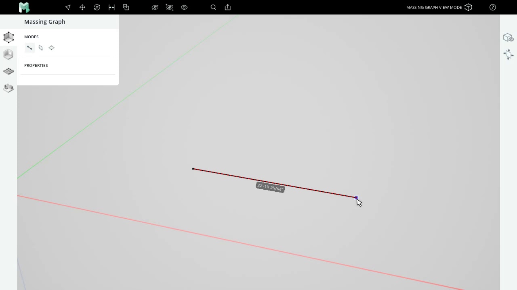The image size is (517, 290).
Task: Select the line drawing mode
Action: [x=29, y=48]
